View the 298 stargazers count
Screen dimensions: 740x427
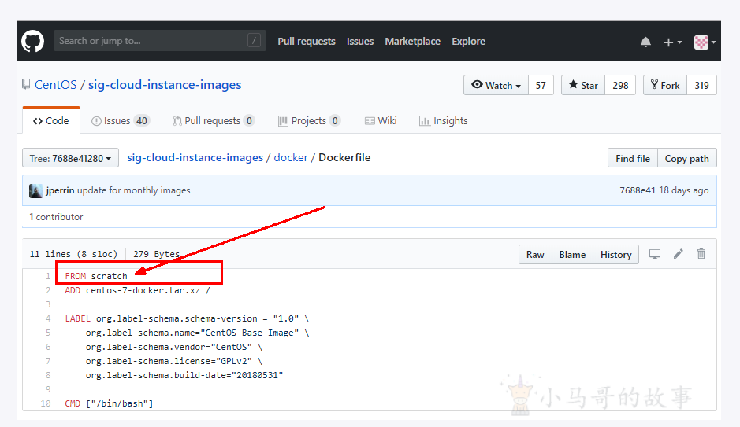620,85
